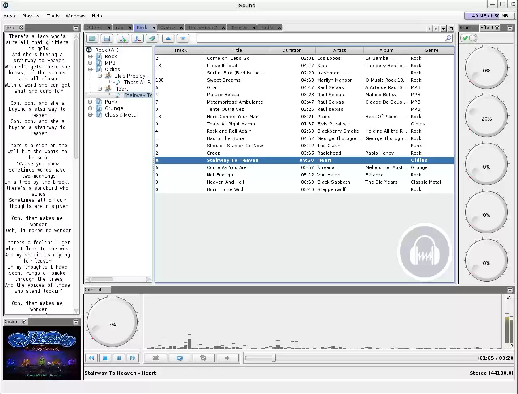
Task: Open the Play List menu
Action: (x=32, y=16)
